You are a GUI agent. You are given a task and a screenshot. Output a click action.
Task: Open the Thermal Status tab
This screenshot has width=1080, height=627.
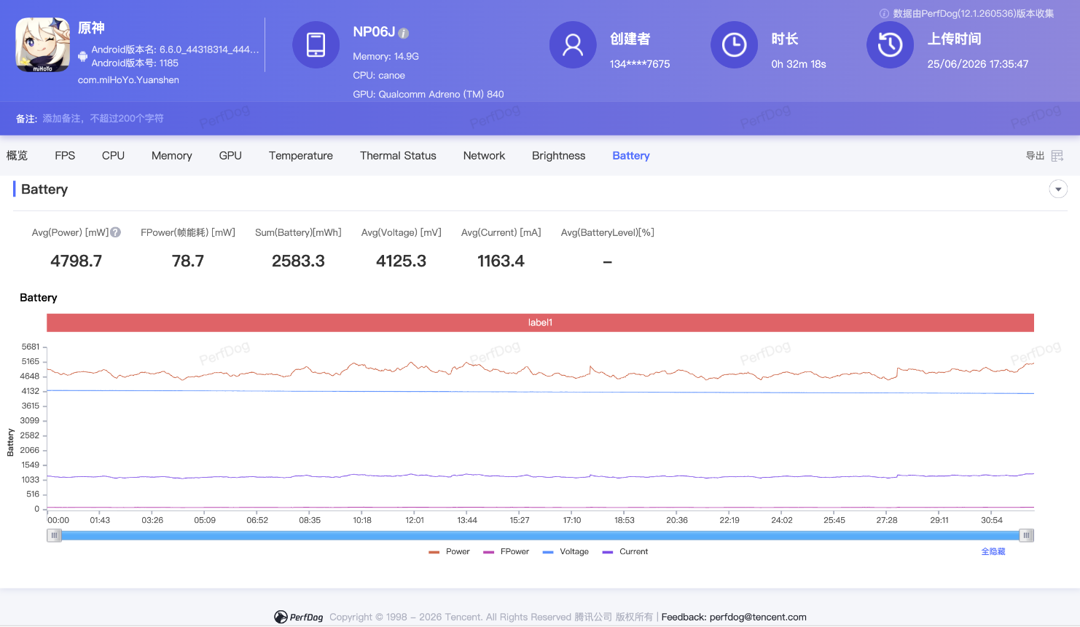pyautogui.click(x=398, y=156)
